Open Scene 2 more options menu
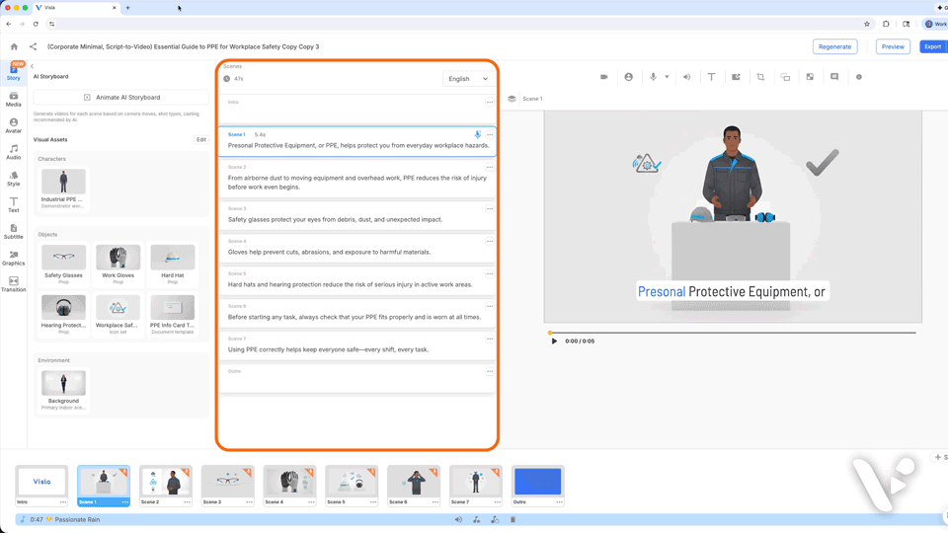 pos(489,168)
